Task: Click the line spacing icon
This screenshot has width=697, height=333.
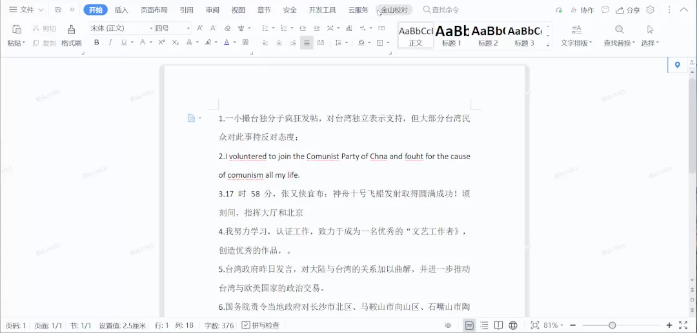Action: [x=338, y=43]
